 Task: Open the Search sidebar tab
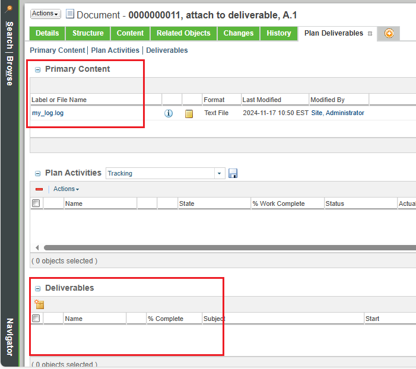9,35
